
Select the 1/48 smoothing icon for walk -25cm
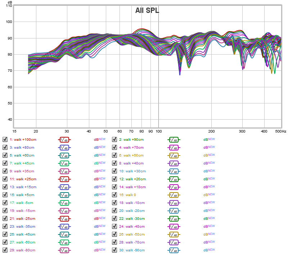(64, 218)
